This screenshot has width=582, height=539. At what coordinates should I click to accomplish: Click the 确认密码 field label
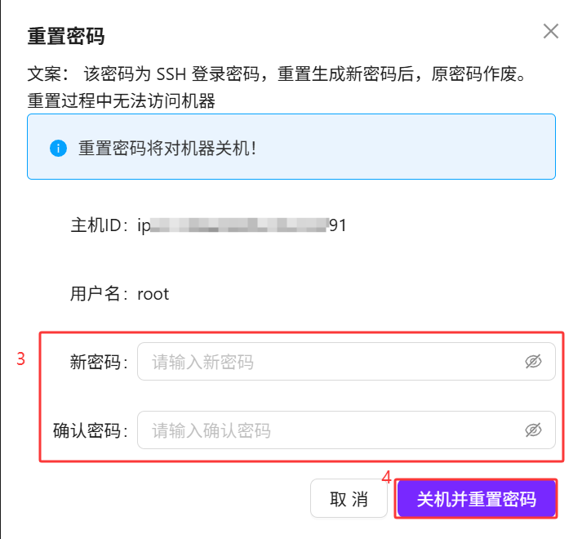click(x=91, y=430)
